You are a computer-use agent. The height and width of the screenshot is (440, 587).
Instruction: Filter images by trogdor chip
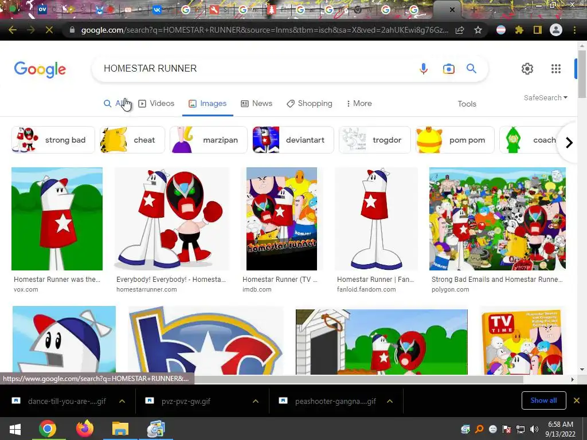[374, 140]
